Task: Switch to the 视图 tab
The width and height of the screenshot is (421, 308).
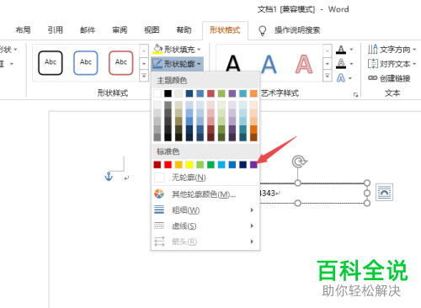Action: point(152,30)
